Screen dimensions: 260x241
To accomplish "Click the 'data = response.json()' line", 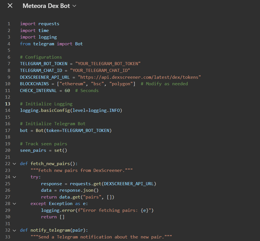I will pos(70,190).
